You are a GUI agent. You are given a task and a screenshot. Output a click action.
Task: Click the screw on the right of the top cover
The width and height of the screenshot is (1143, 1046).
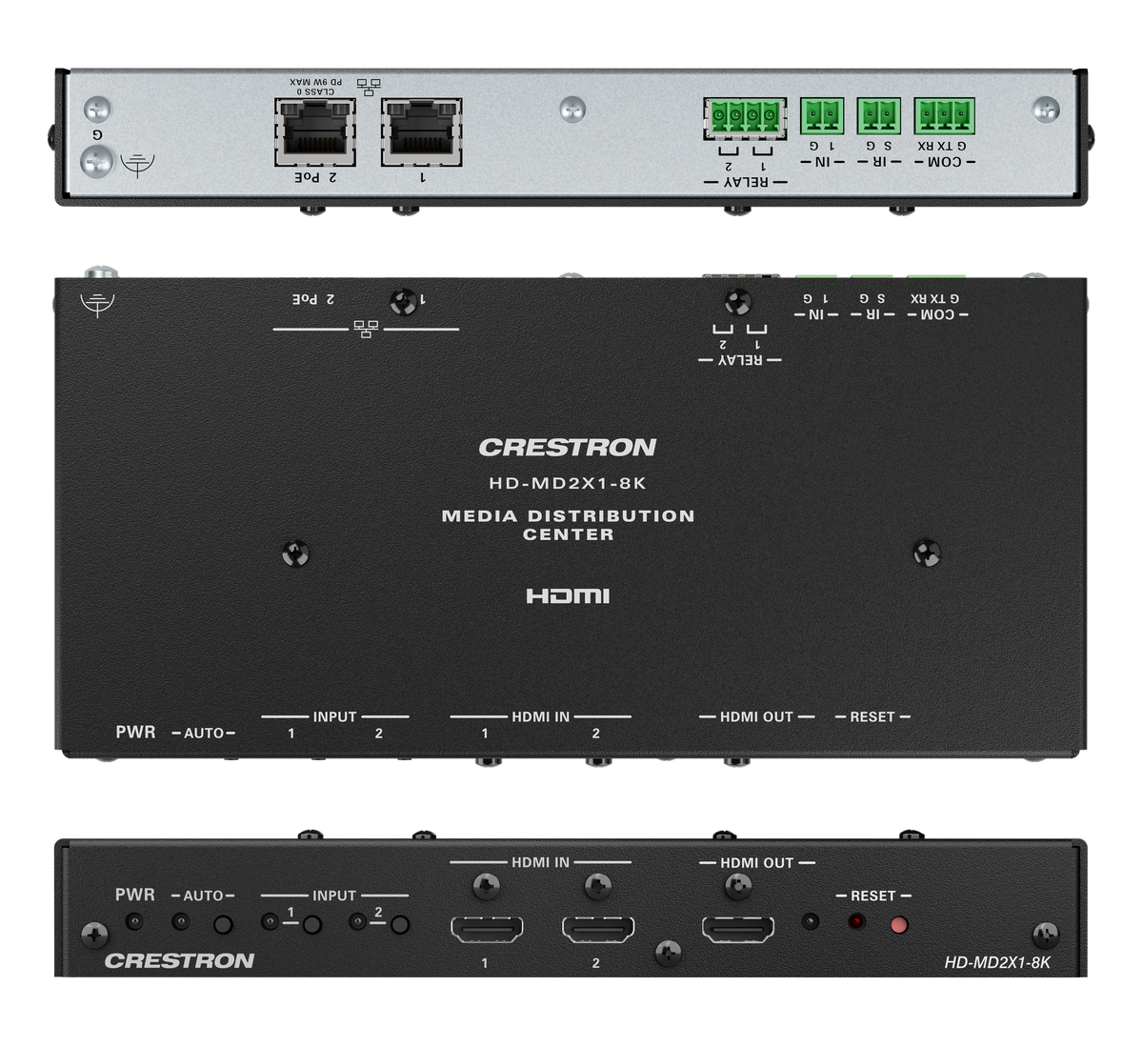(x=926, y=552)
